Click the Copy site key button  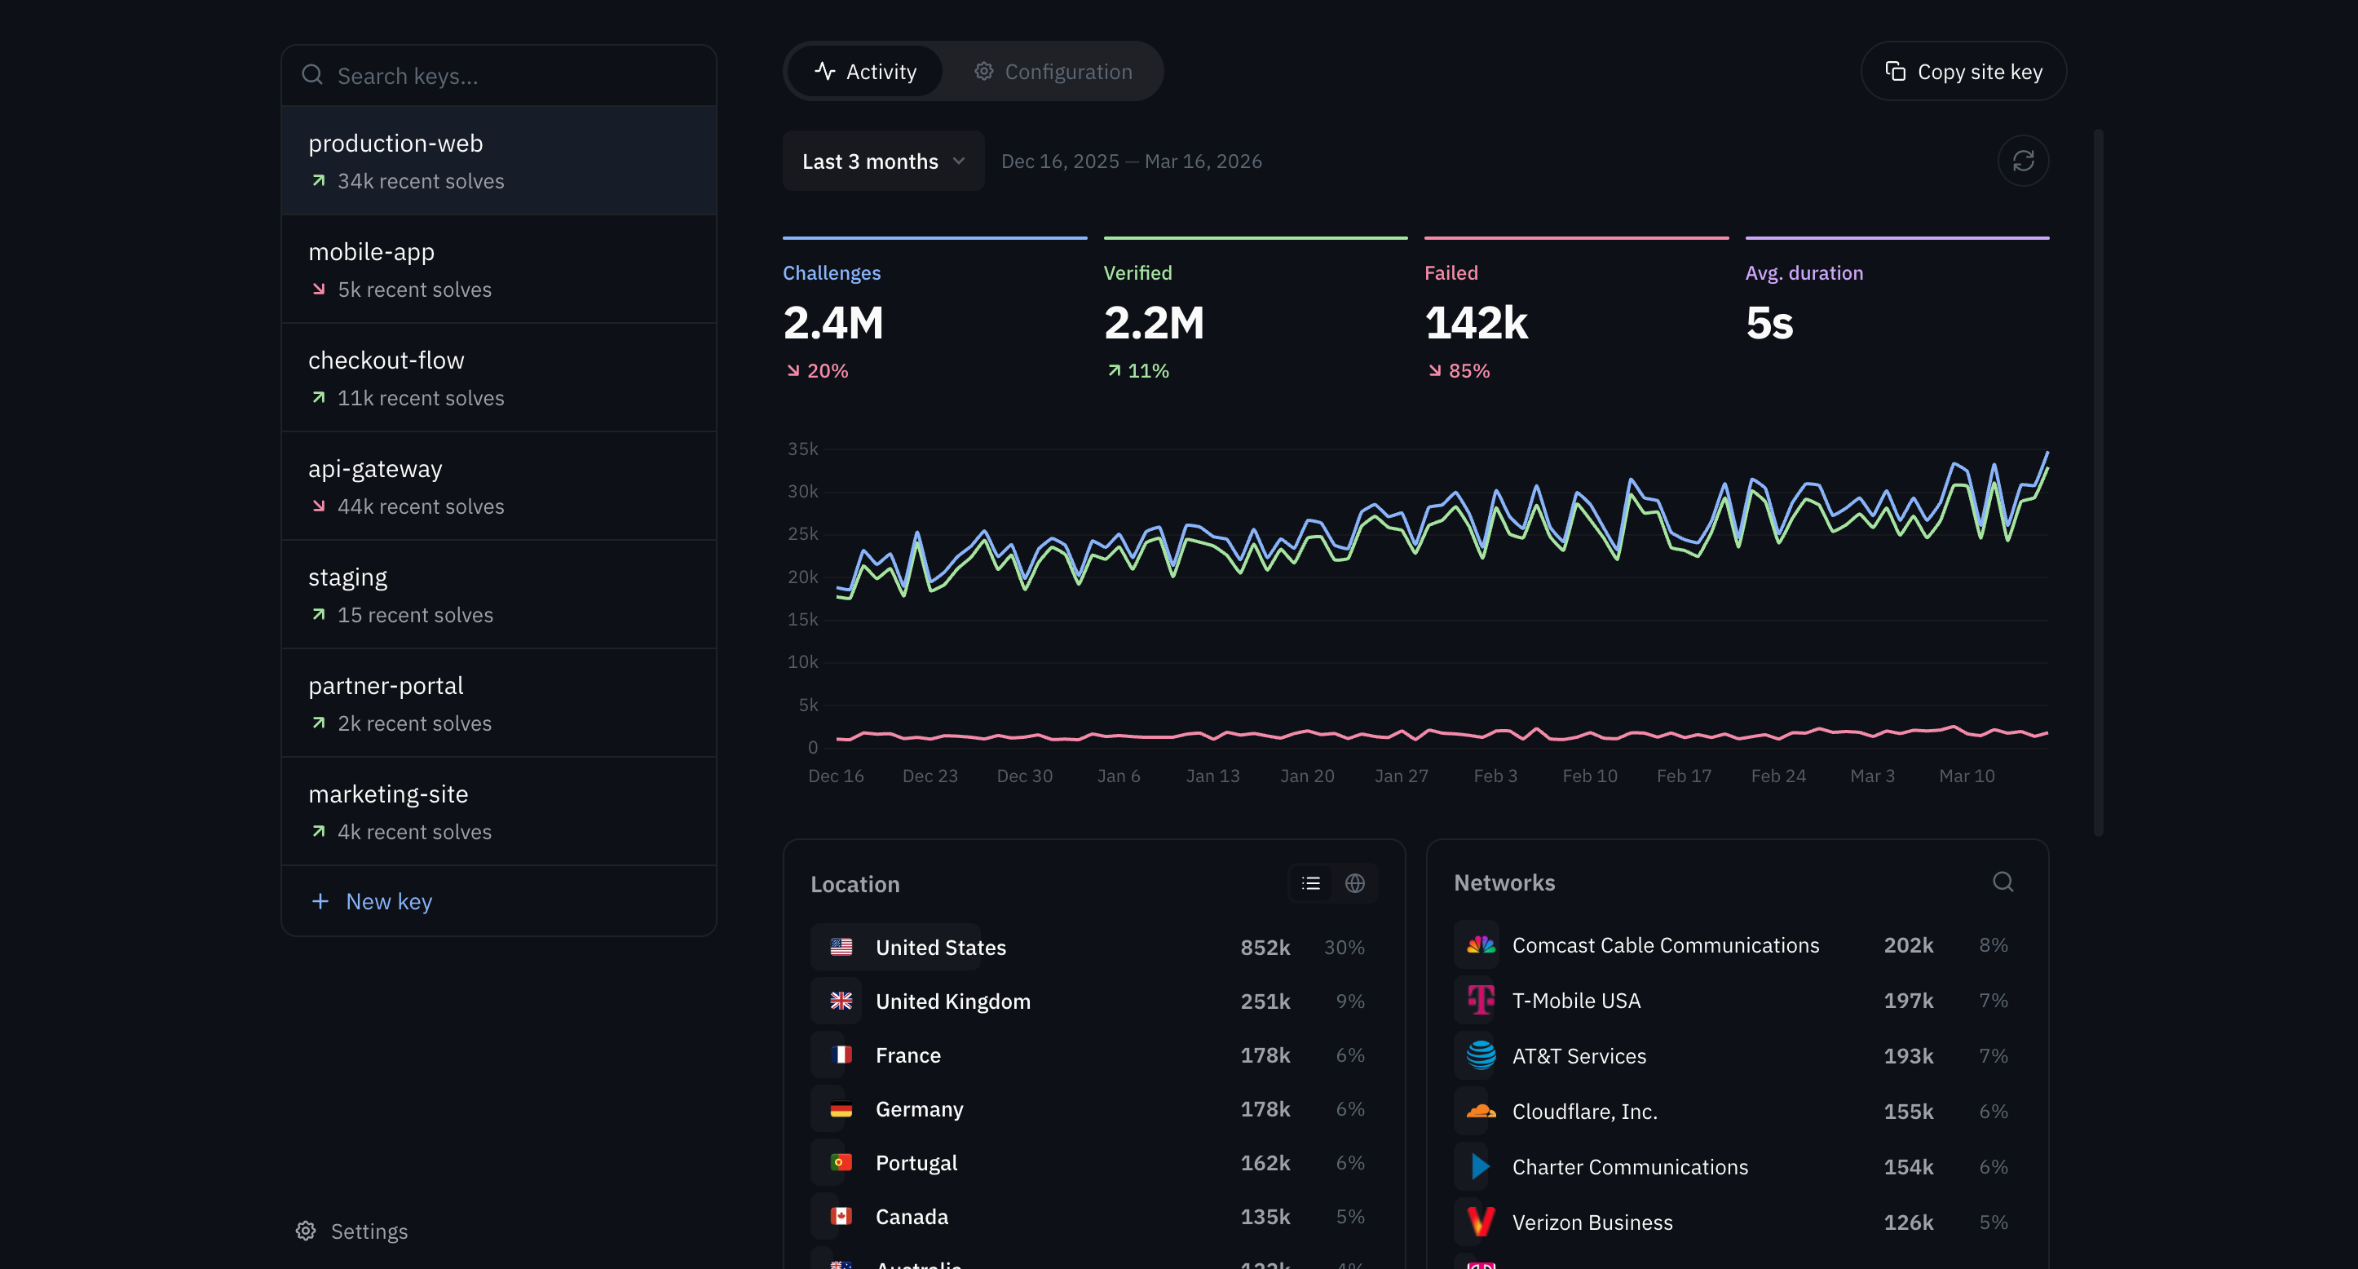pos(1963,70)
